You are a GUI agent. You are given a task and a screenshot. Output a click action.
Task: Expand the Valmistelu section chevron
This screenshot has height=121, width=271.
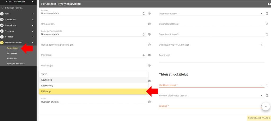[x=33, y=20]
